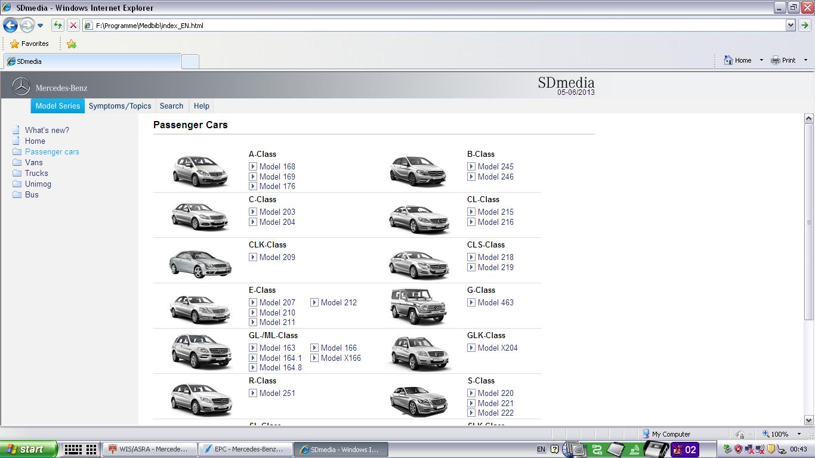Open the Model X166 link
This screenshot has height=458, width=815.
341,358
